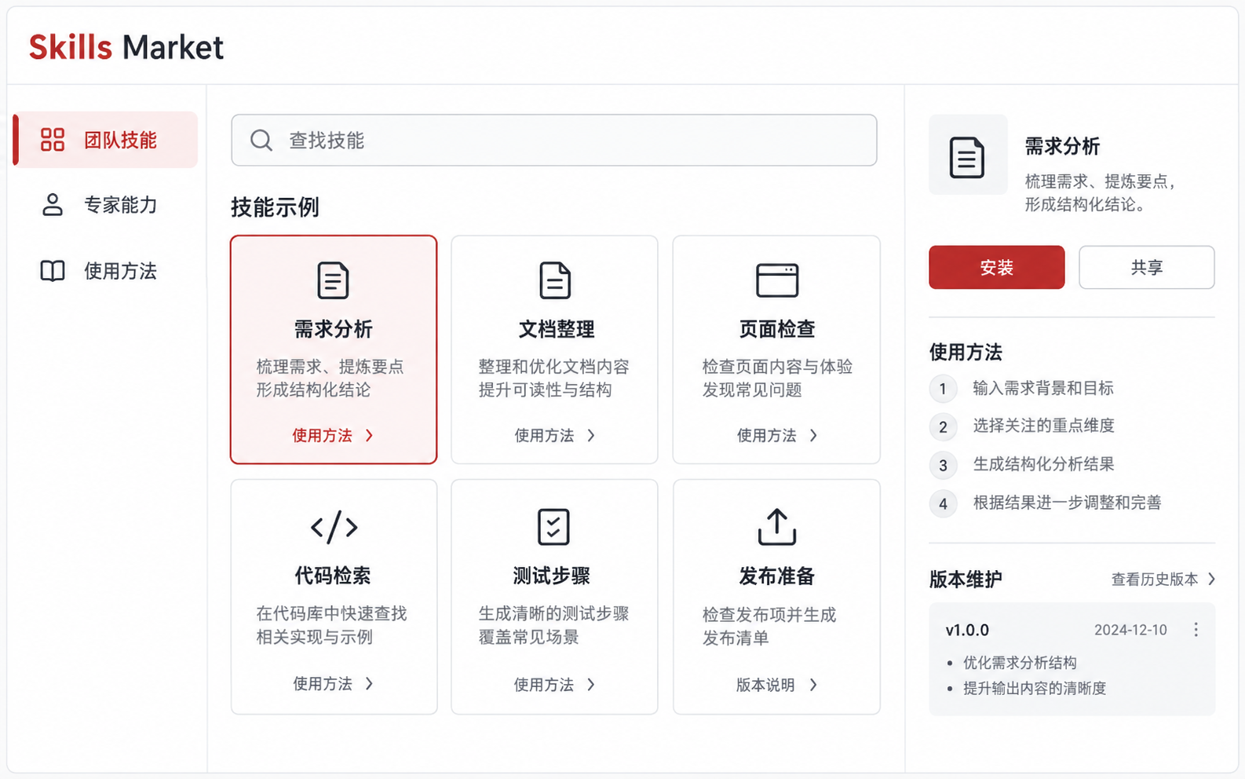Click the 团队技能 grid icon in sidebar
The width and height of the screenshot is (1245, 779).
(x=53, y=140)
